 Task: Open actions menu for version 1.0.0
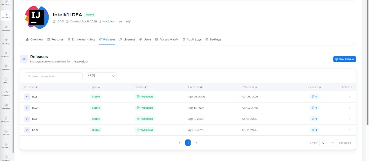(x=349, y=130)
